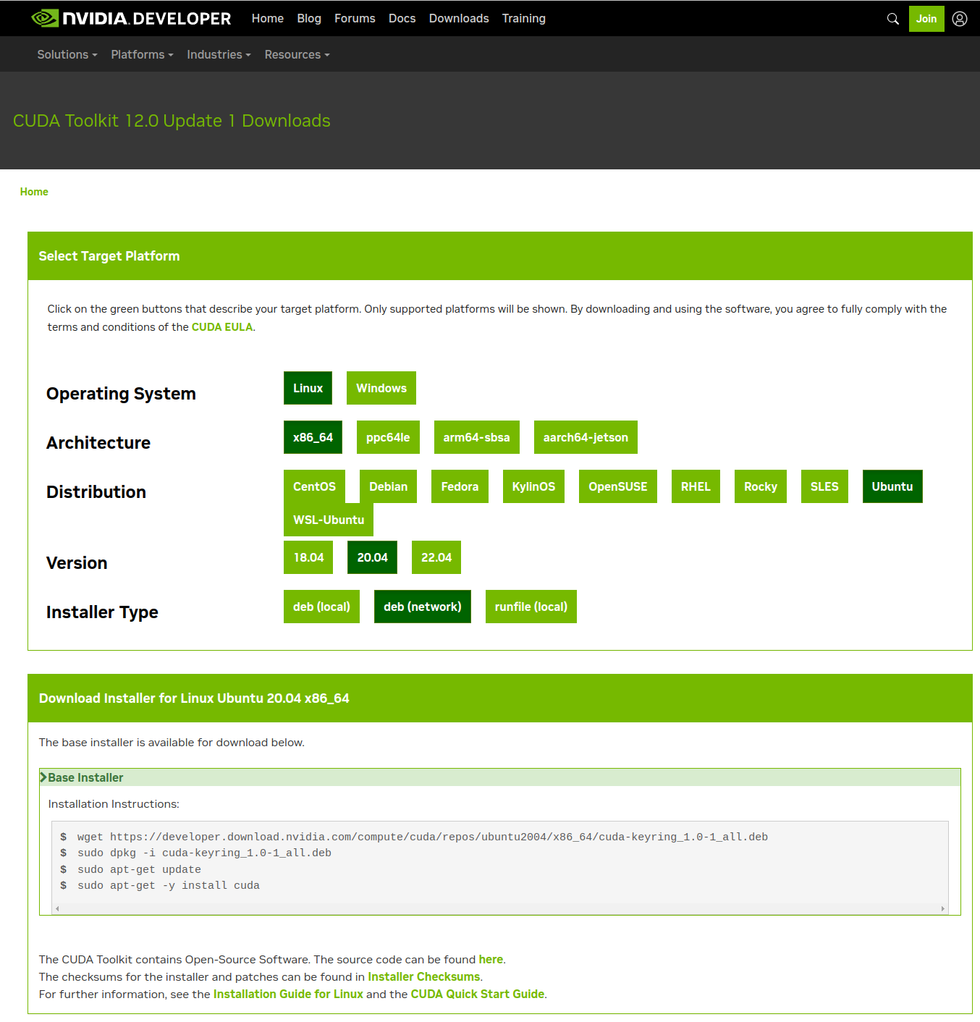Pick the RHEL distribution button
Viewport: 980px width, 1022px height.
coord(696,486)
